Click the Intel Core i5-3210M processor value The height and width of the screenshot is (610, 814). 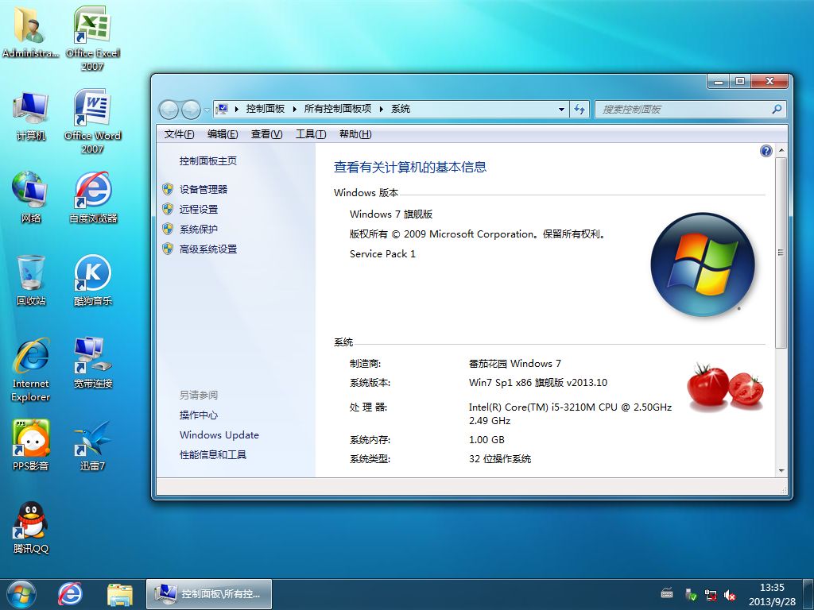(570, 414)
